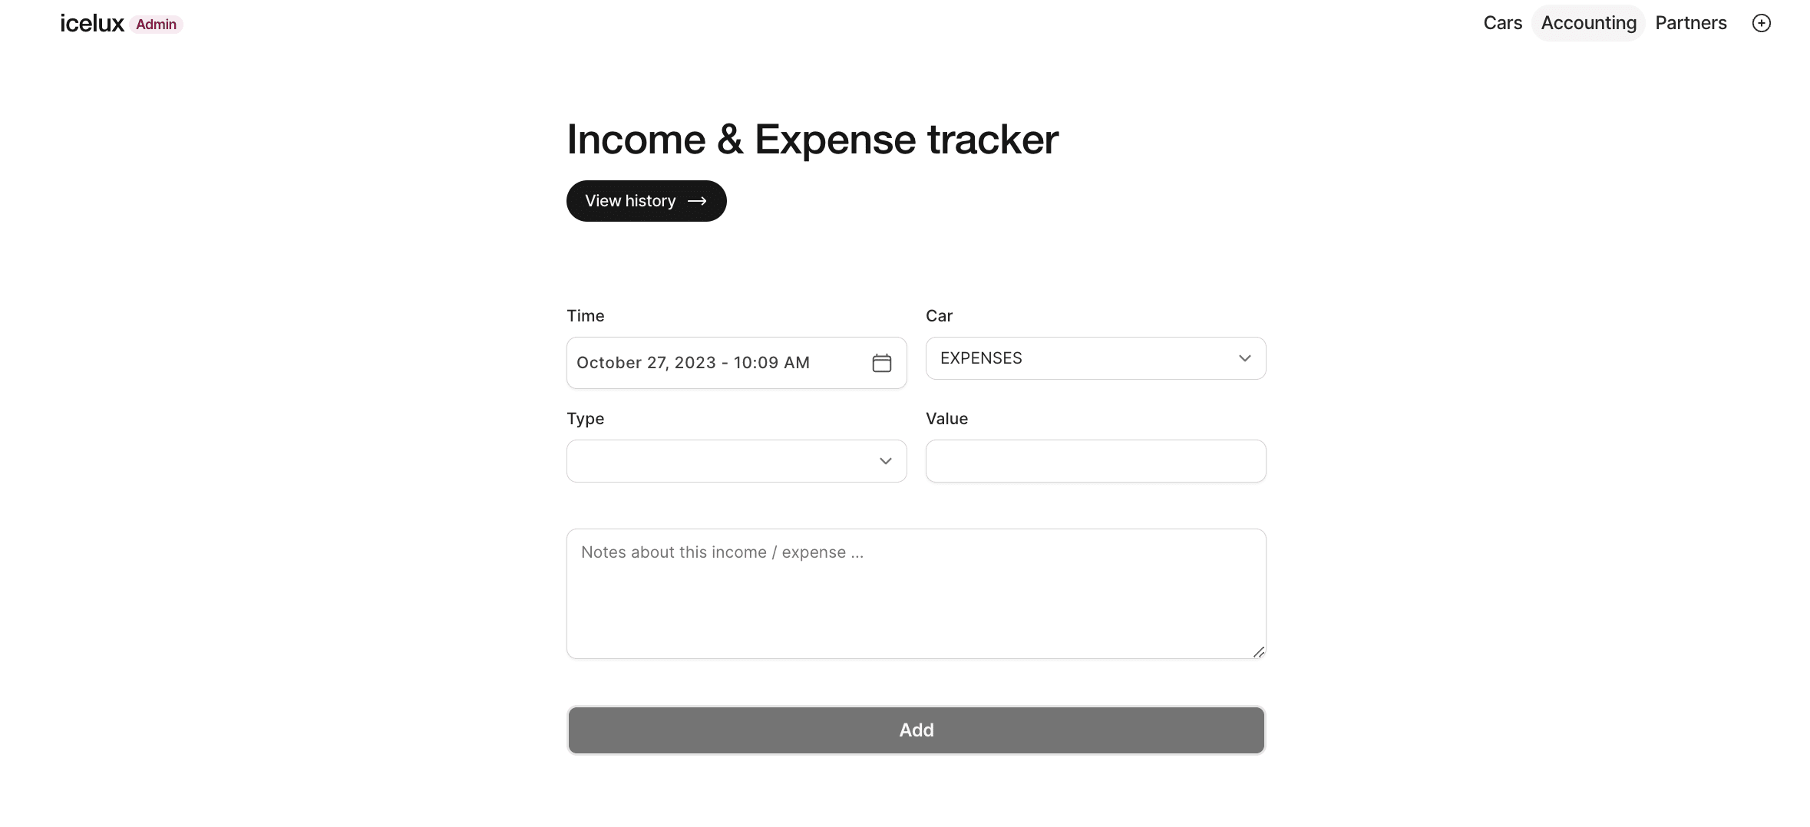
Task: Click the arrow icon on View history
Action: (697, 201)
